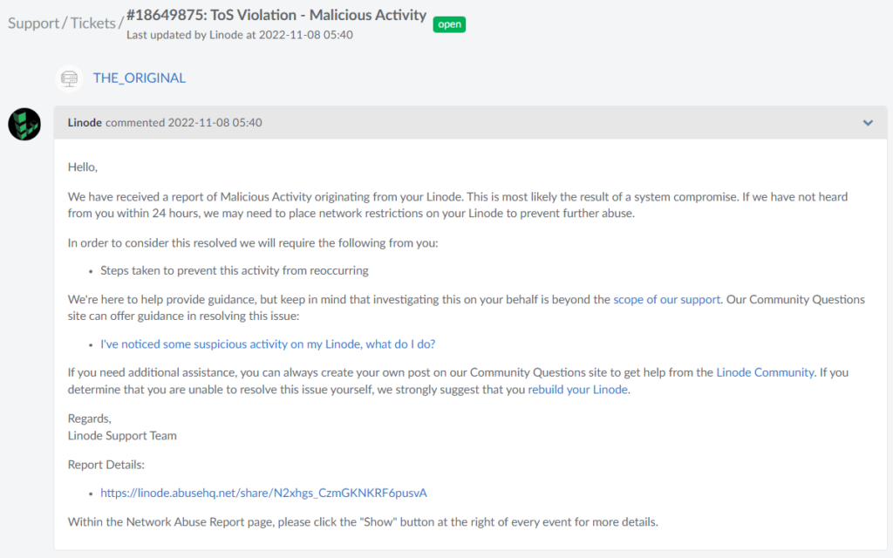The image size is (893, 558).
Task: Click 'Steps taken to prevent this activity' bullet
Action: [x=235, y=270]
